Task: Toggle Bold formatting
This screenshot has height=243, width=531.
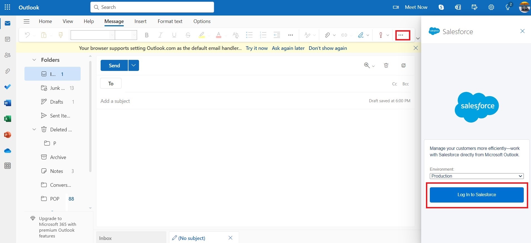Action: coord(147,35)
